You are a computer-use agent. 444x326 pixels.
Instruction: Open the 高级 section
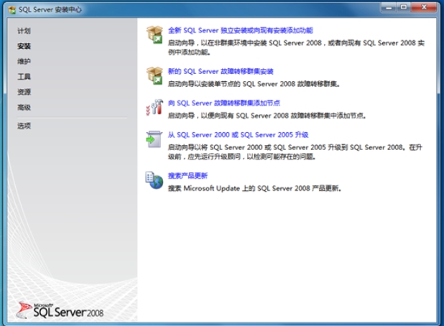point(24,107)
